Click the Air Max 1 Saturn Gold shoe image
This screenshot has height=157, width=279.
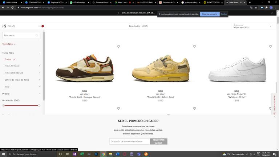pos(161,69)
